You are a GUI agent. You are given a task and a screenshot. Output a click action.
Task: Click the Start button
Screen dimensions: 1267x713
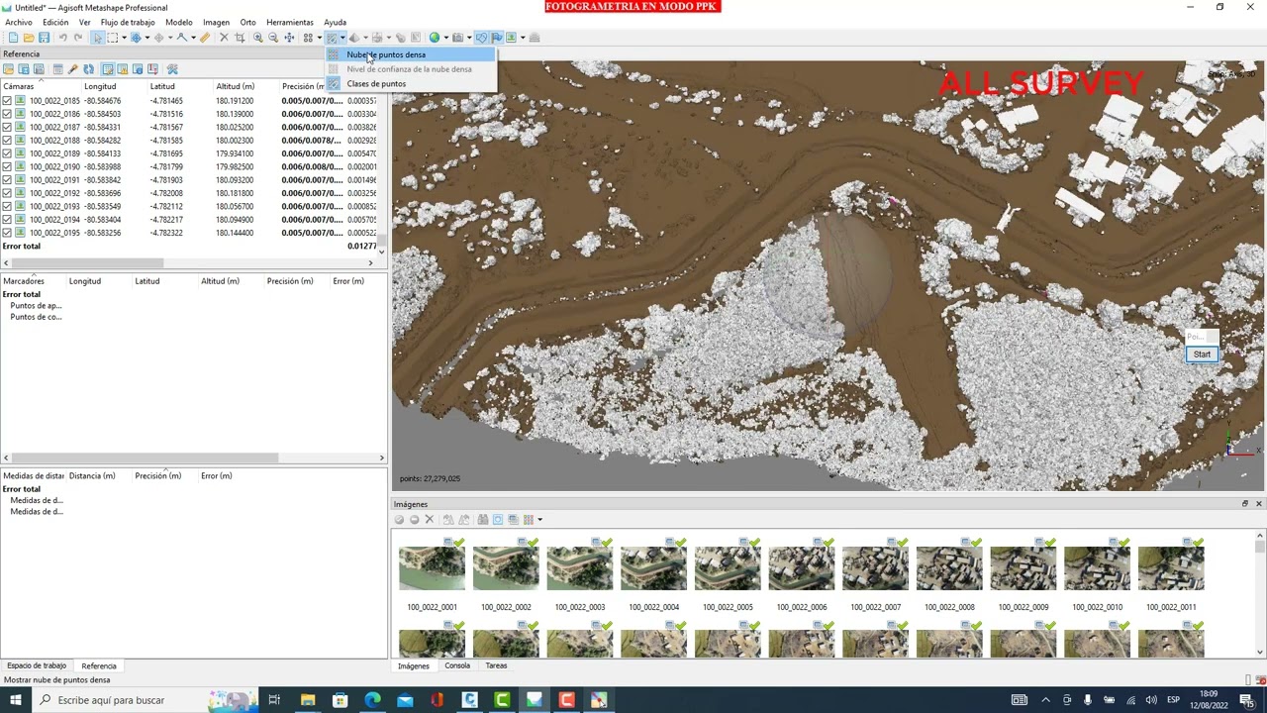click(1202, 354)
